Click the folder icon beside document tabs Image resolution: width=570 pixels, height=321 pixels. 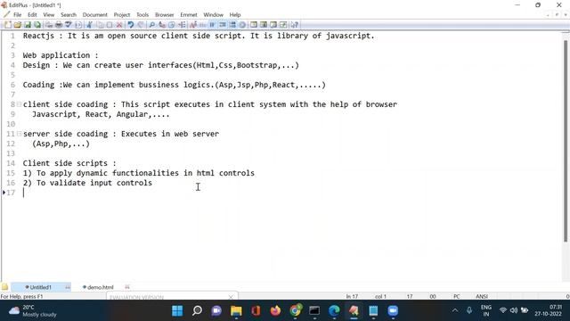coord(4,287)
